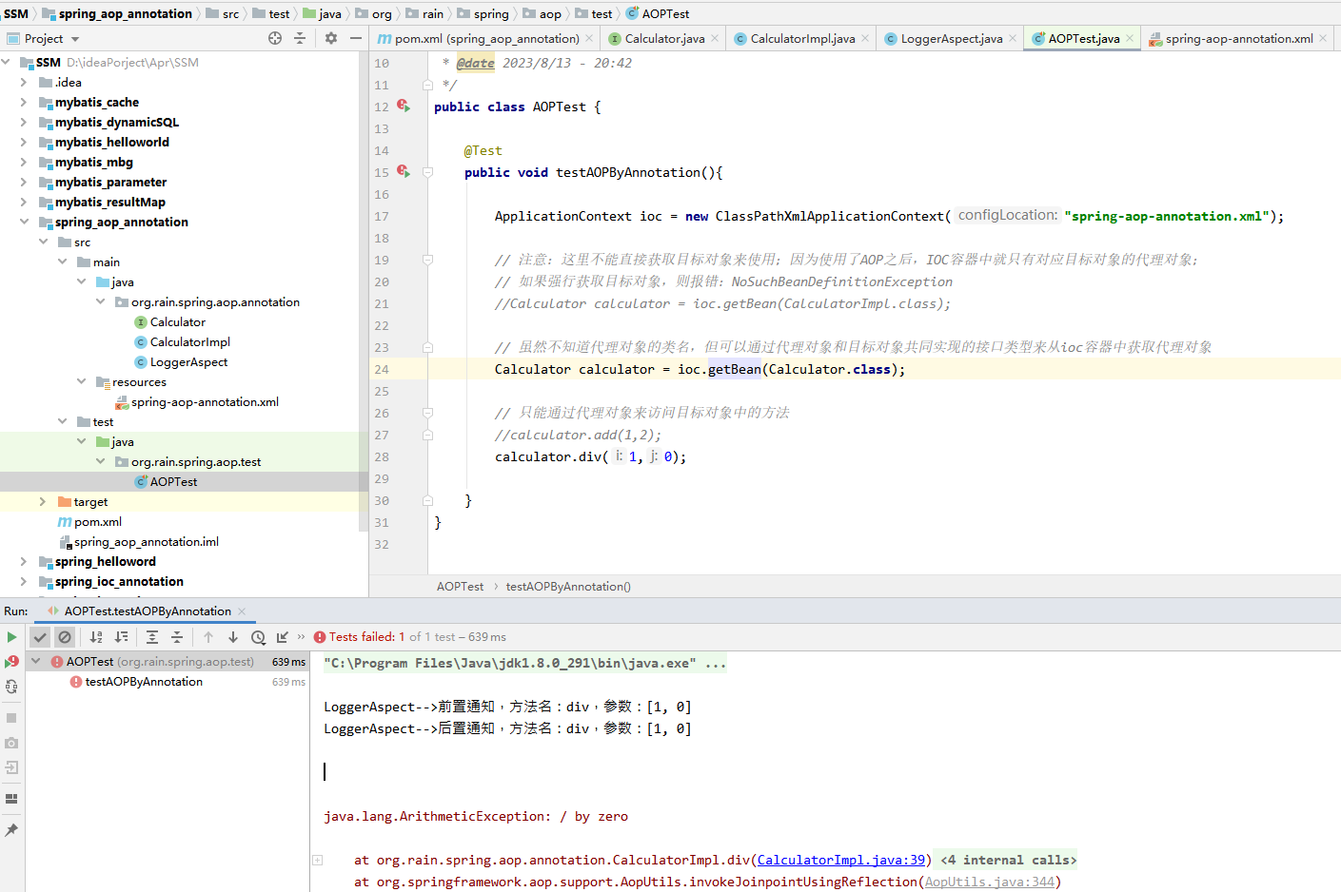Click the @date tag in the comment
This screenshot has width=1341, height=892.
(475, 63)
